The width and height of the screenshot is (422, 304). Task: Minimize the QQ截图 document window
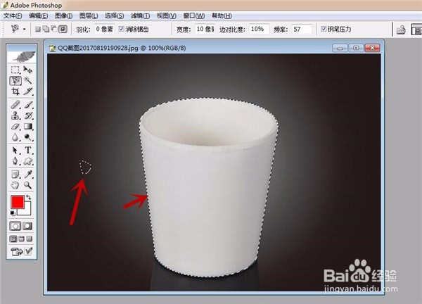[x=340, y=48]
